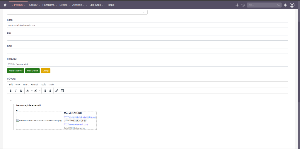The width and height of the screenshot is (300, 149).
Task: Click the broken signature image placeholder
Action: [39, 121]
